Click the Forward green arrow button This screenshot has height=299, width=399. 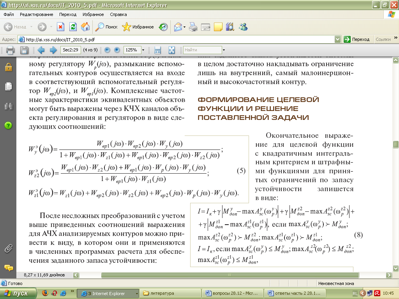pos(42,27)
